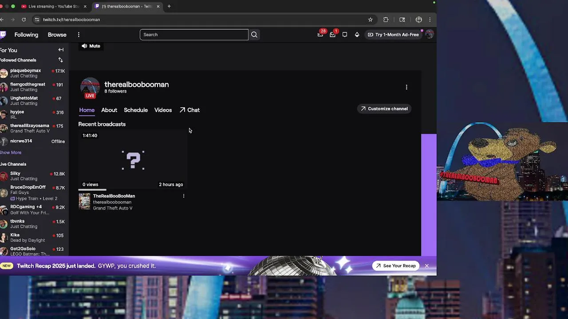
Task: View site information icon in address bar
Action: 37,19
